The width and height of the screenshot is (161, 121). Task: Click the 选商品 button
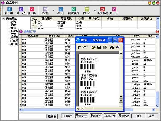[x=52, y=116]
